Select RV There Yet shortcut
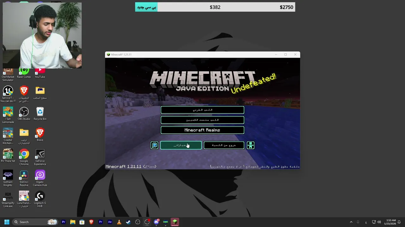The width and height of the screenshot is (405, 227). coord(8,156)
